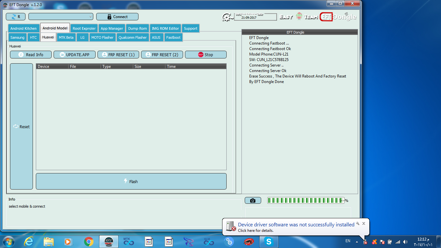The width and height of the screenshot is (441, 248).
Task: Click the R refresh button
Action: point(15,17)
